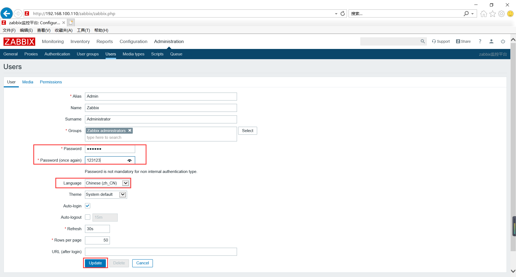Open the Monitoring menu
The height and width of the screenshot is (277, 516).
click(53, 41)
